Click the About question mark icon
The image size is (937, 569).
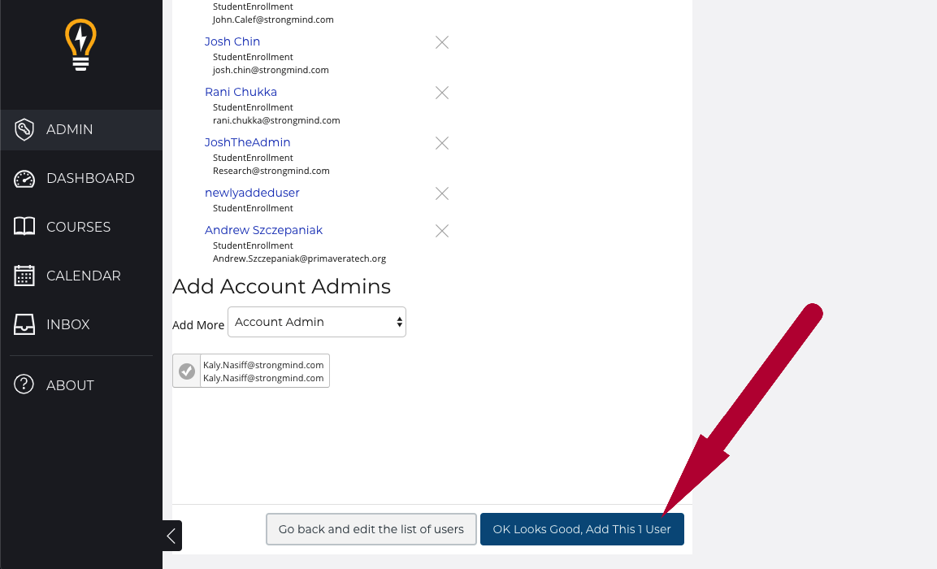(x=24, y=385)
